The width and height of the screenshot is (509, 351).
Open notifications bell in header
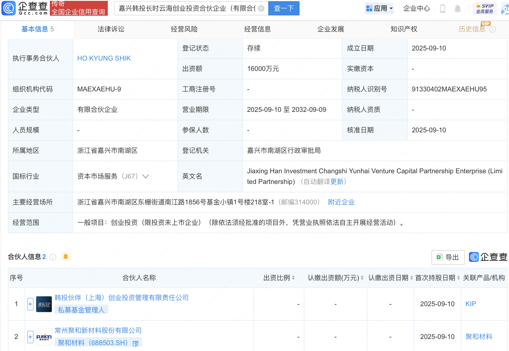point(458,8)
